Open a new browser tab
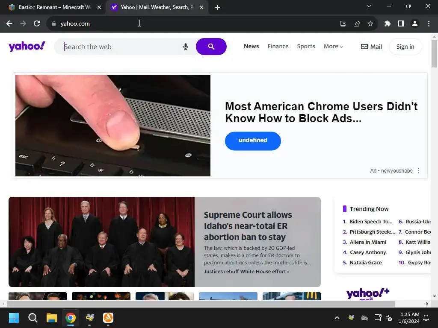Image resolution: width=438 pixels, height=328 pixels. tap(218, 7)
